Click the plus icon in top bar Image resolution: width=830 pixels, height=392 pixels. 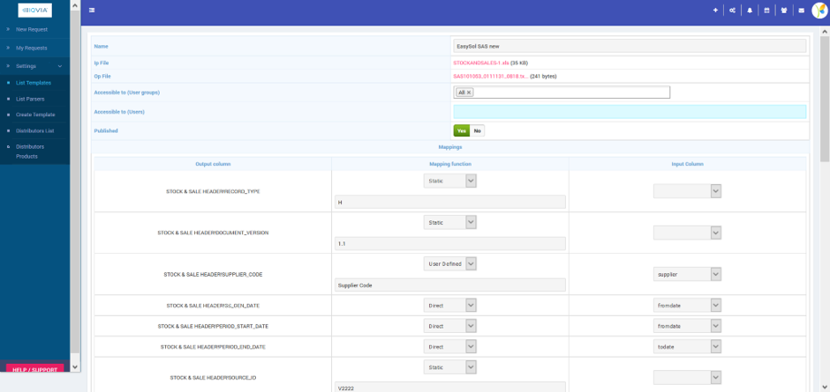tap(715, 10)
